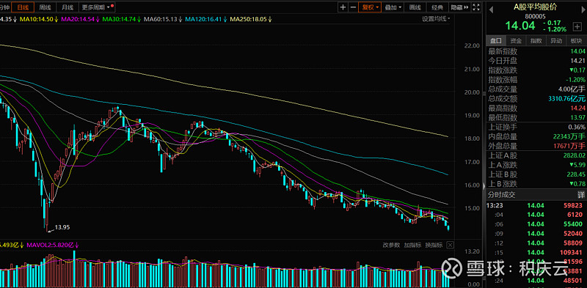Open 详 detailed trades view
This screenshot has width=587, height=288.
pos(580,195)
